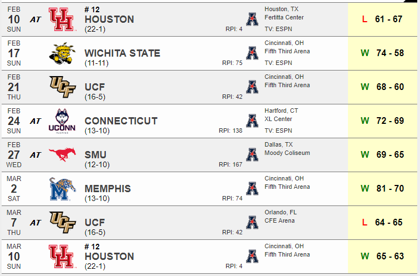The height and width of the screenshot is (276, 420).
Task: Click the SMU Mustangs logo
Action: pos(62,154)
